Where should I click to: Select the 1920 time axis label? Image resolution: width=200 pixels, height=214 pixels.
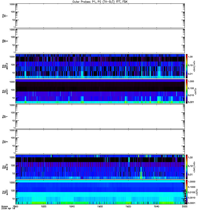(128, 207)
